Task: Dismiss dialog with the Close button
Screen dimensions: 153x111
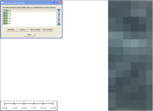Action: 29,34
